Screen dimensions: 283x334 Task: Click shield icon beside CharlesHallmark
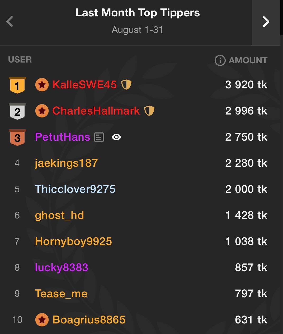click(x=149, y=111)
